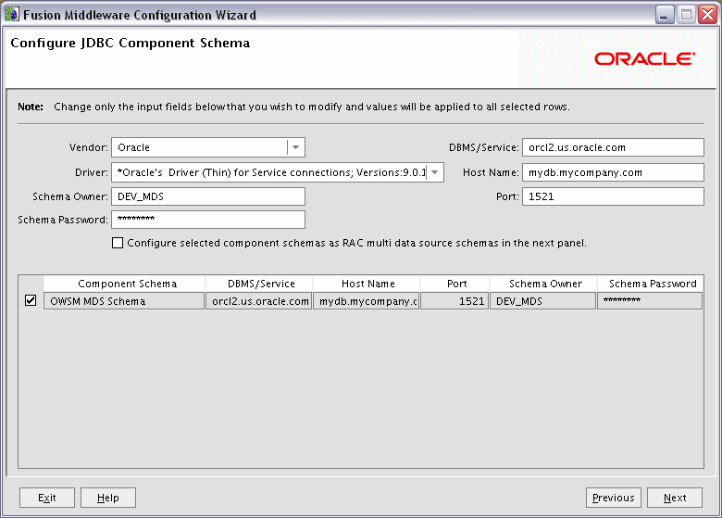Close the Configuration Wizard window
Image resolution: width=722 pixels, height=518 pixels.
coord(707,15)
